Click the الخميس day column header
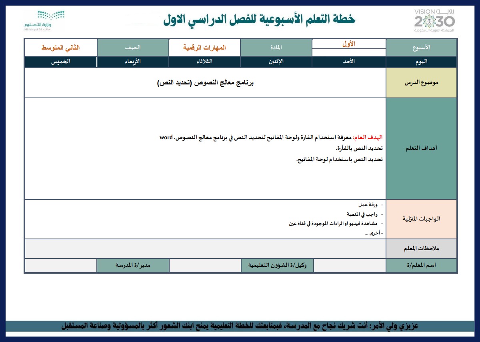Viewport: 480px width, 342px height. 61,62
